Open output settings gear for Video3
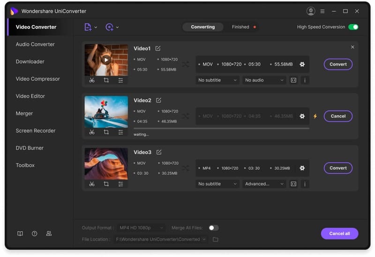 coord(302,168)
